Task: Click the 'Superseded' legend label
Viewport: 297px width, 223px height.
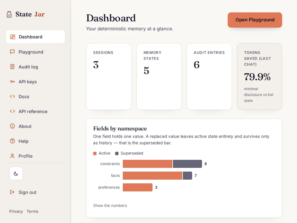Action: coord(132,153)
